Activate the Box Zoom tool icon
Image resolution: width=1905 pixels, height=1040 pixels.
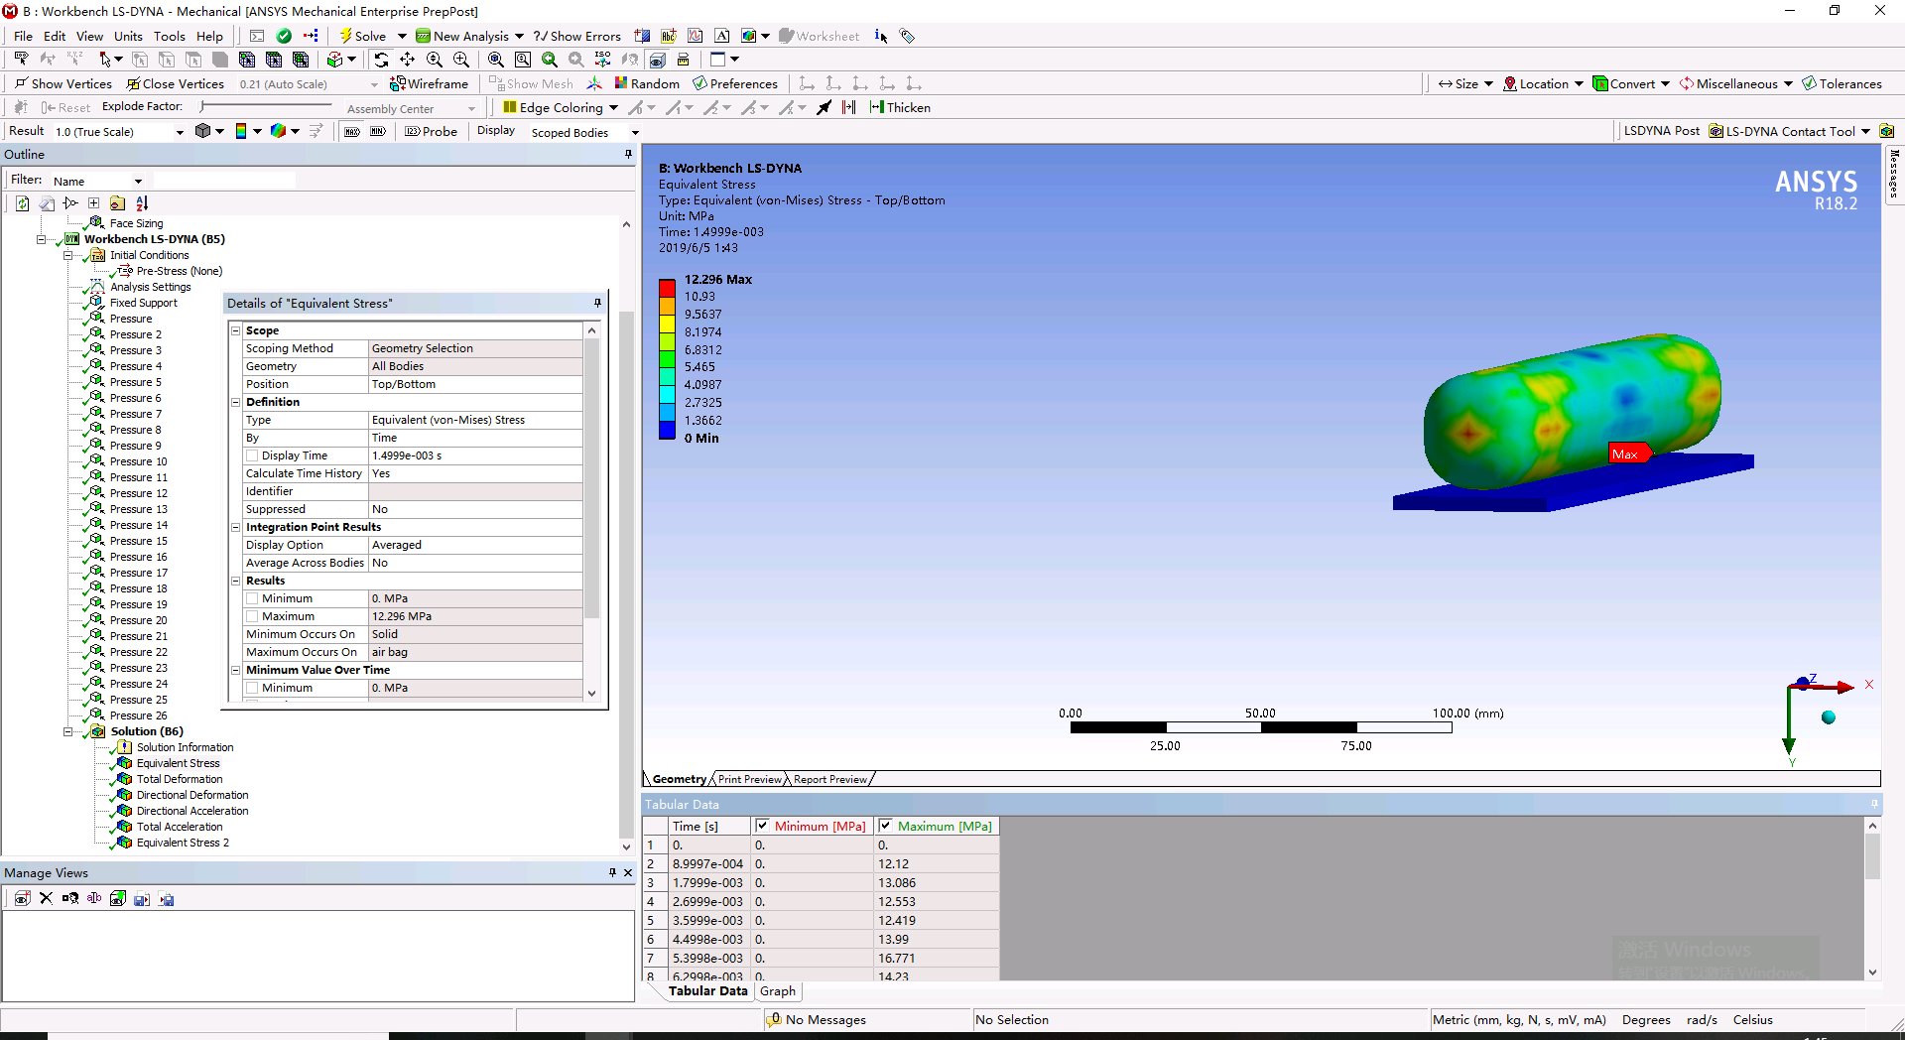click(461, 60)
